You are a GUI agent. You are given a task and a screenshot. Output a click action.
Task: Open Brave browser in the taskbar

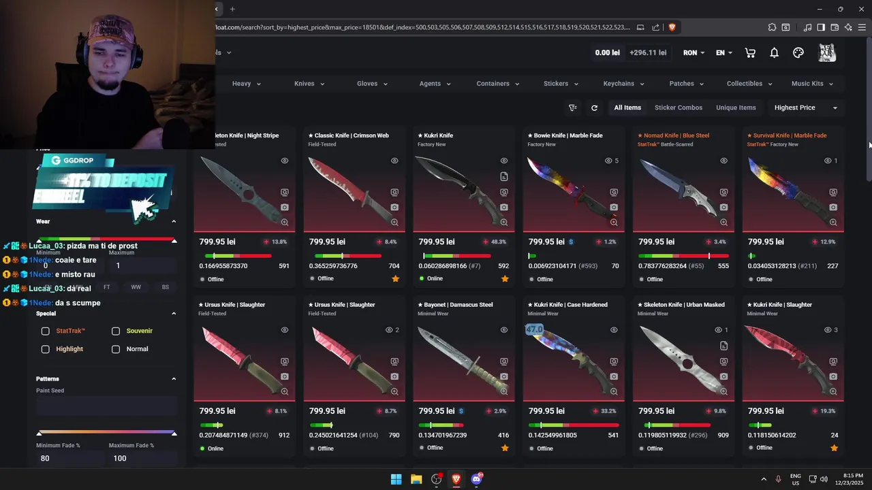(456, 479)
